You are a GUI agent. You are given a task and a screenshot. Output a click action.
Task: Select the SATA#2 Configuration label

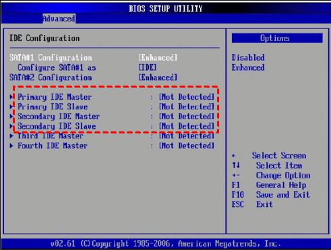click(51, 77)
